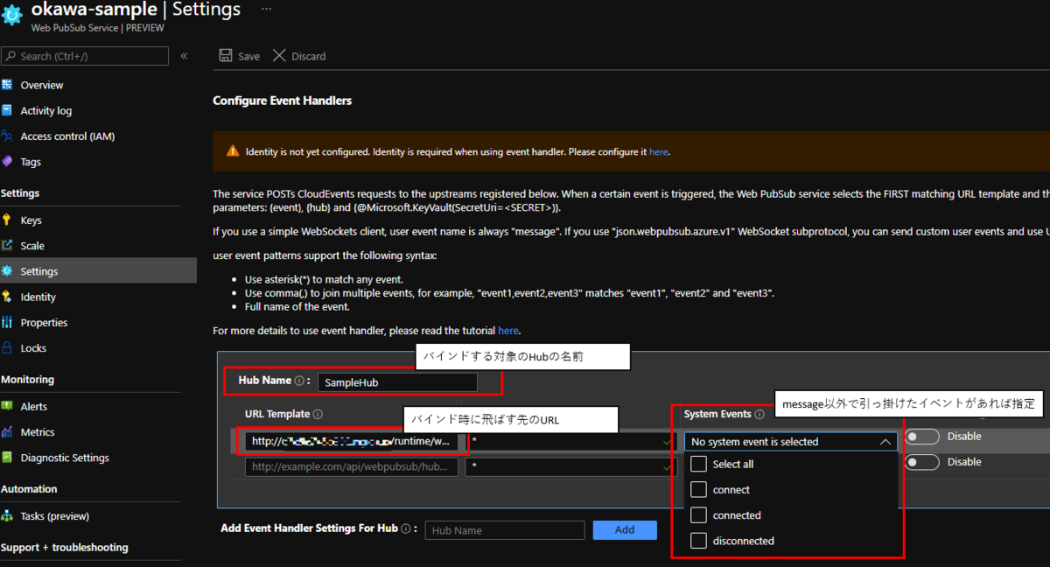Toggle the first row Disable switch

pos(922,436)
